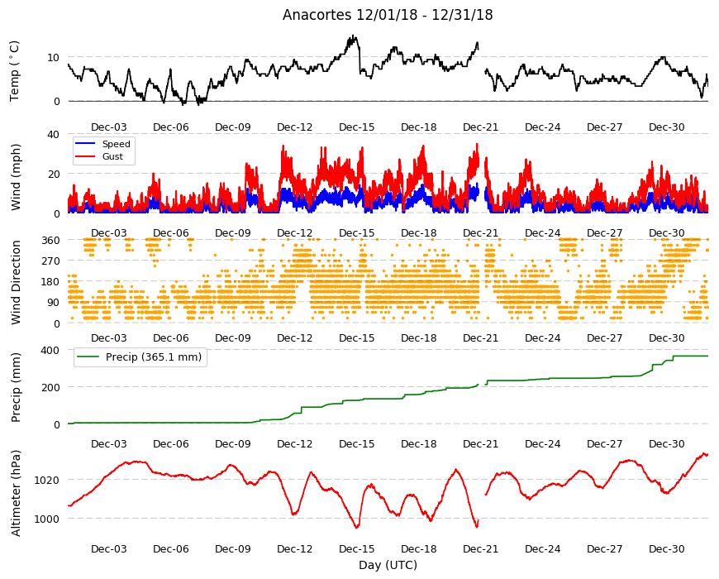
Task: Click the Altimeter (hPa) axis label
Action: 16,493
